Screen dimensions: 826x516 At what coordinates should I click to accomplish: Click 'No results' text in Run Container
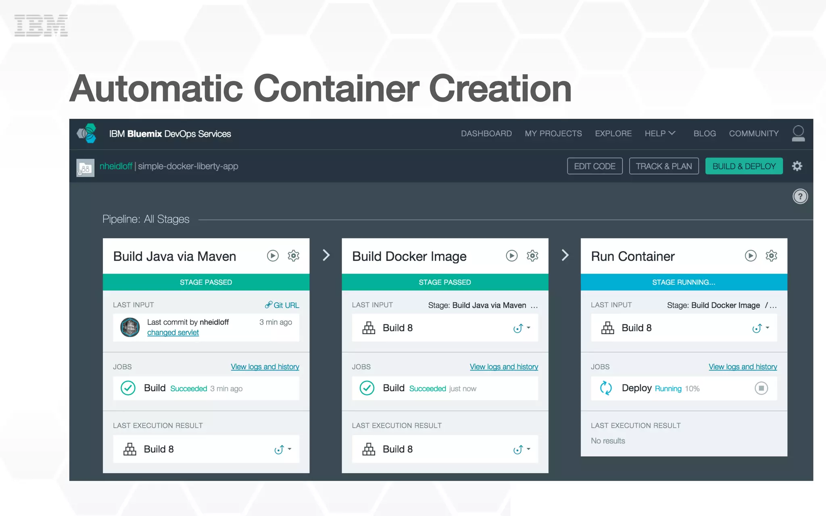608,441
